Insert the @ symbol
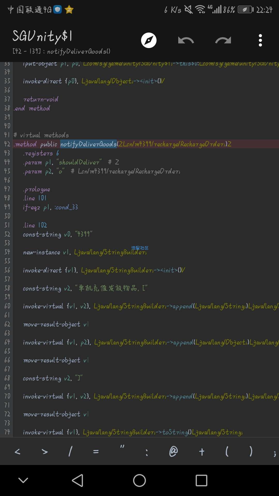Screen dimensions: 279x496 point(173,452)
